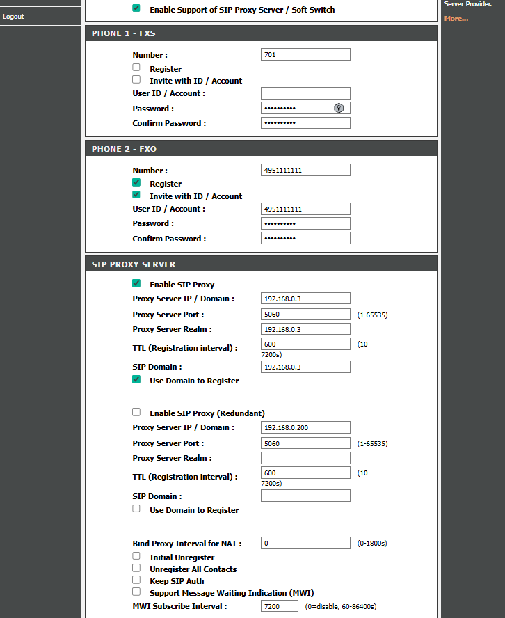Untick Invite with ID / Account for Phone 2

coord(136,196)
